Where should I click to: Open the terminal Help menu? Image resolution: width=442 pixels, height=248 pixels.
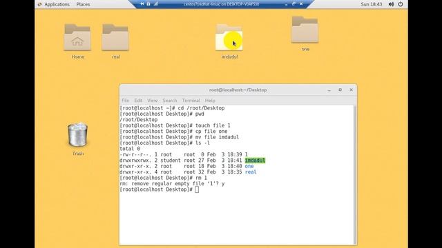click(x=210, y=101)
